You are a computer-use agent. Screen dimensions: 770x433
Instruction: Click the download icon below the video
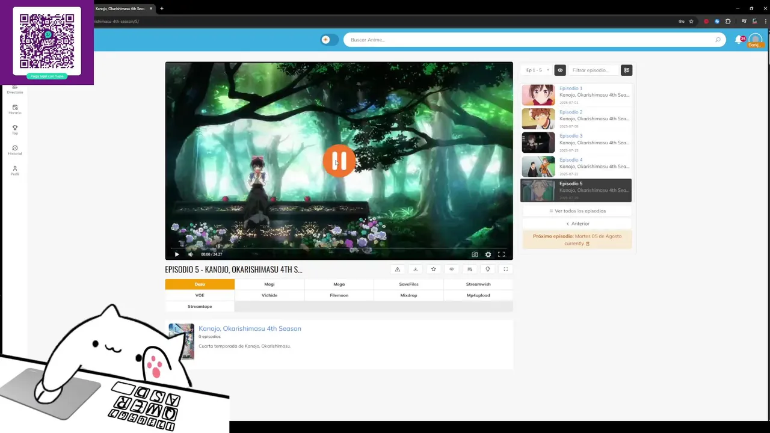[x=415, y=269]
